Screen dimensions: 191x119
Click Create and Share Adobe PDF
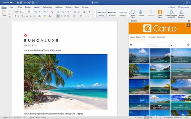pyautogui.click(x=171, y=14)
